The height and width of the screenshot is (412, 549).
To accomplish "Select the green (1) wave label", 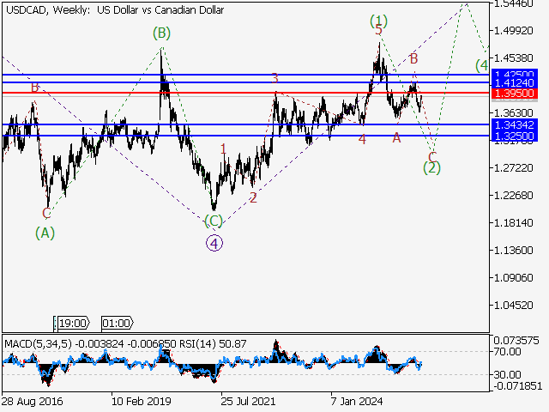I will click(x=377, y=19).
